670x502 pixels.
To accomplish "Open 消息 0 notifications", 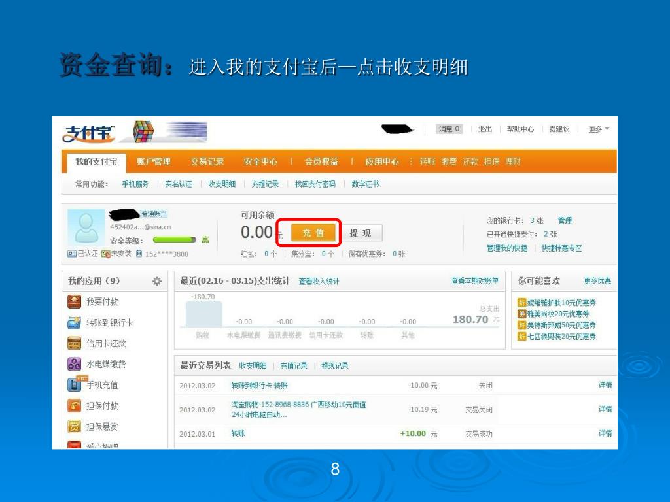I will click(x=449, y=129).
